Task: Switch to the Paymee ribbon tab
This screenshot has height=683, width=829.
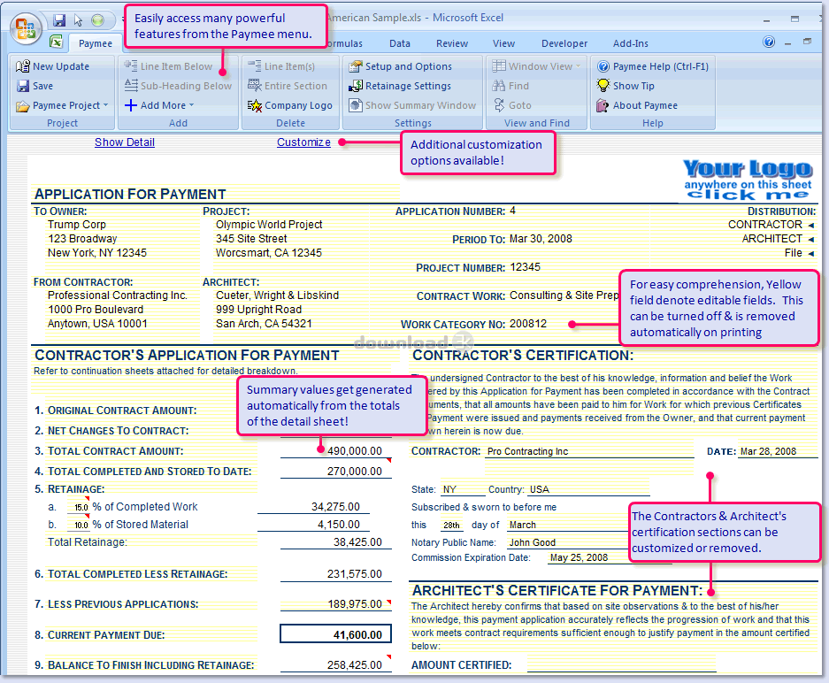Action: pos(96,43)
